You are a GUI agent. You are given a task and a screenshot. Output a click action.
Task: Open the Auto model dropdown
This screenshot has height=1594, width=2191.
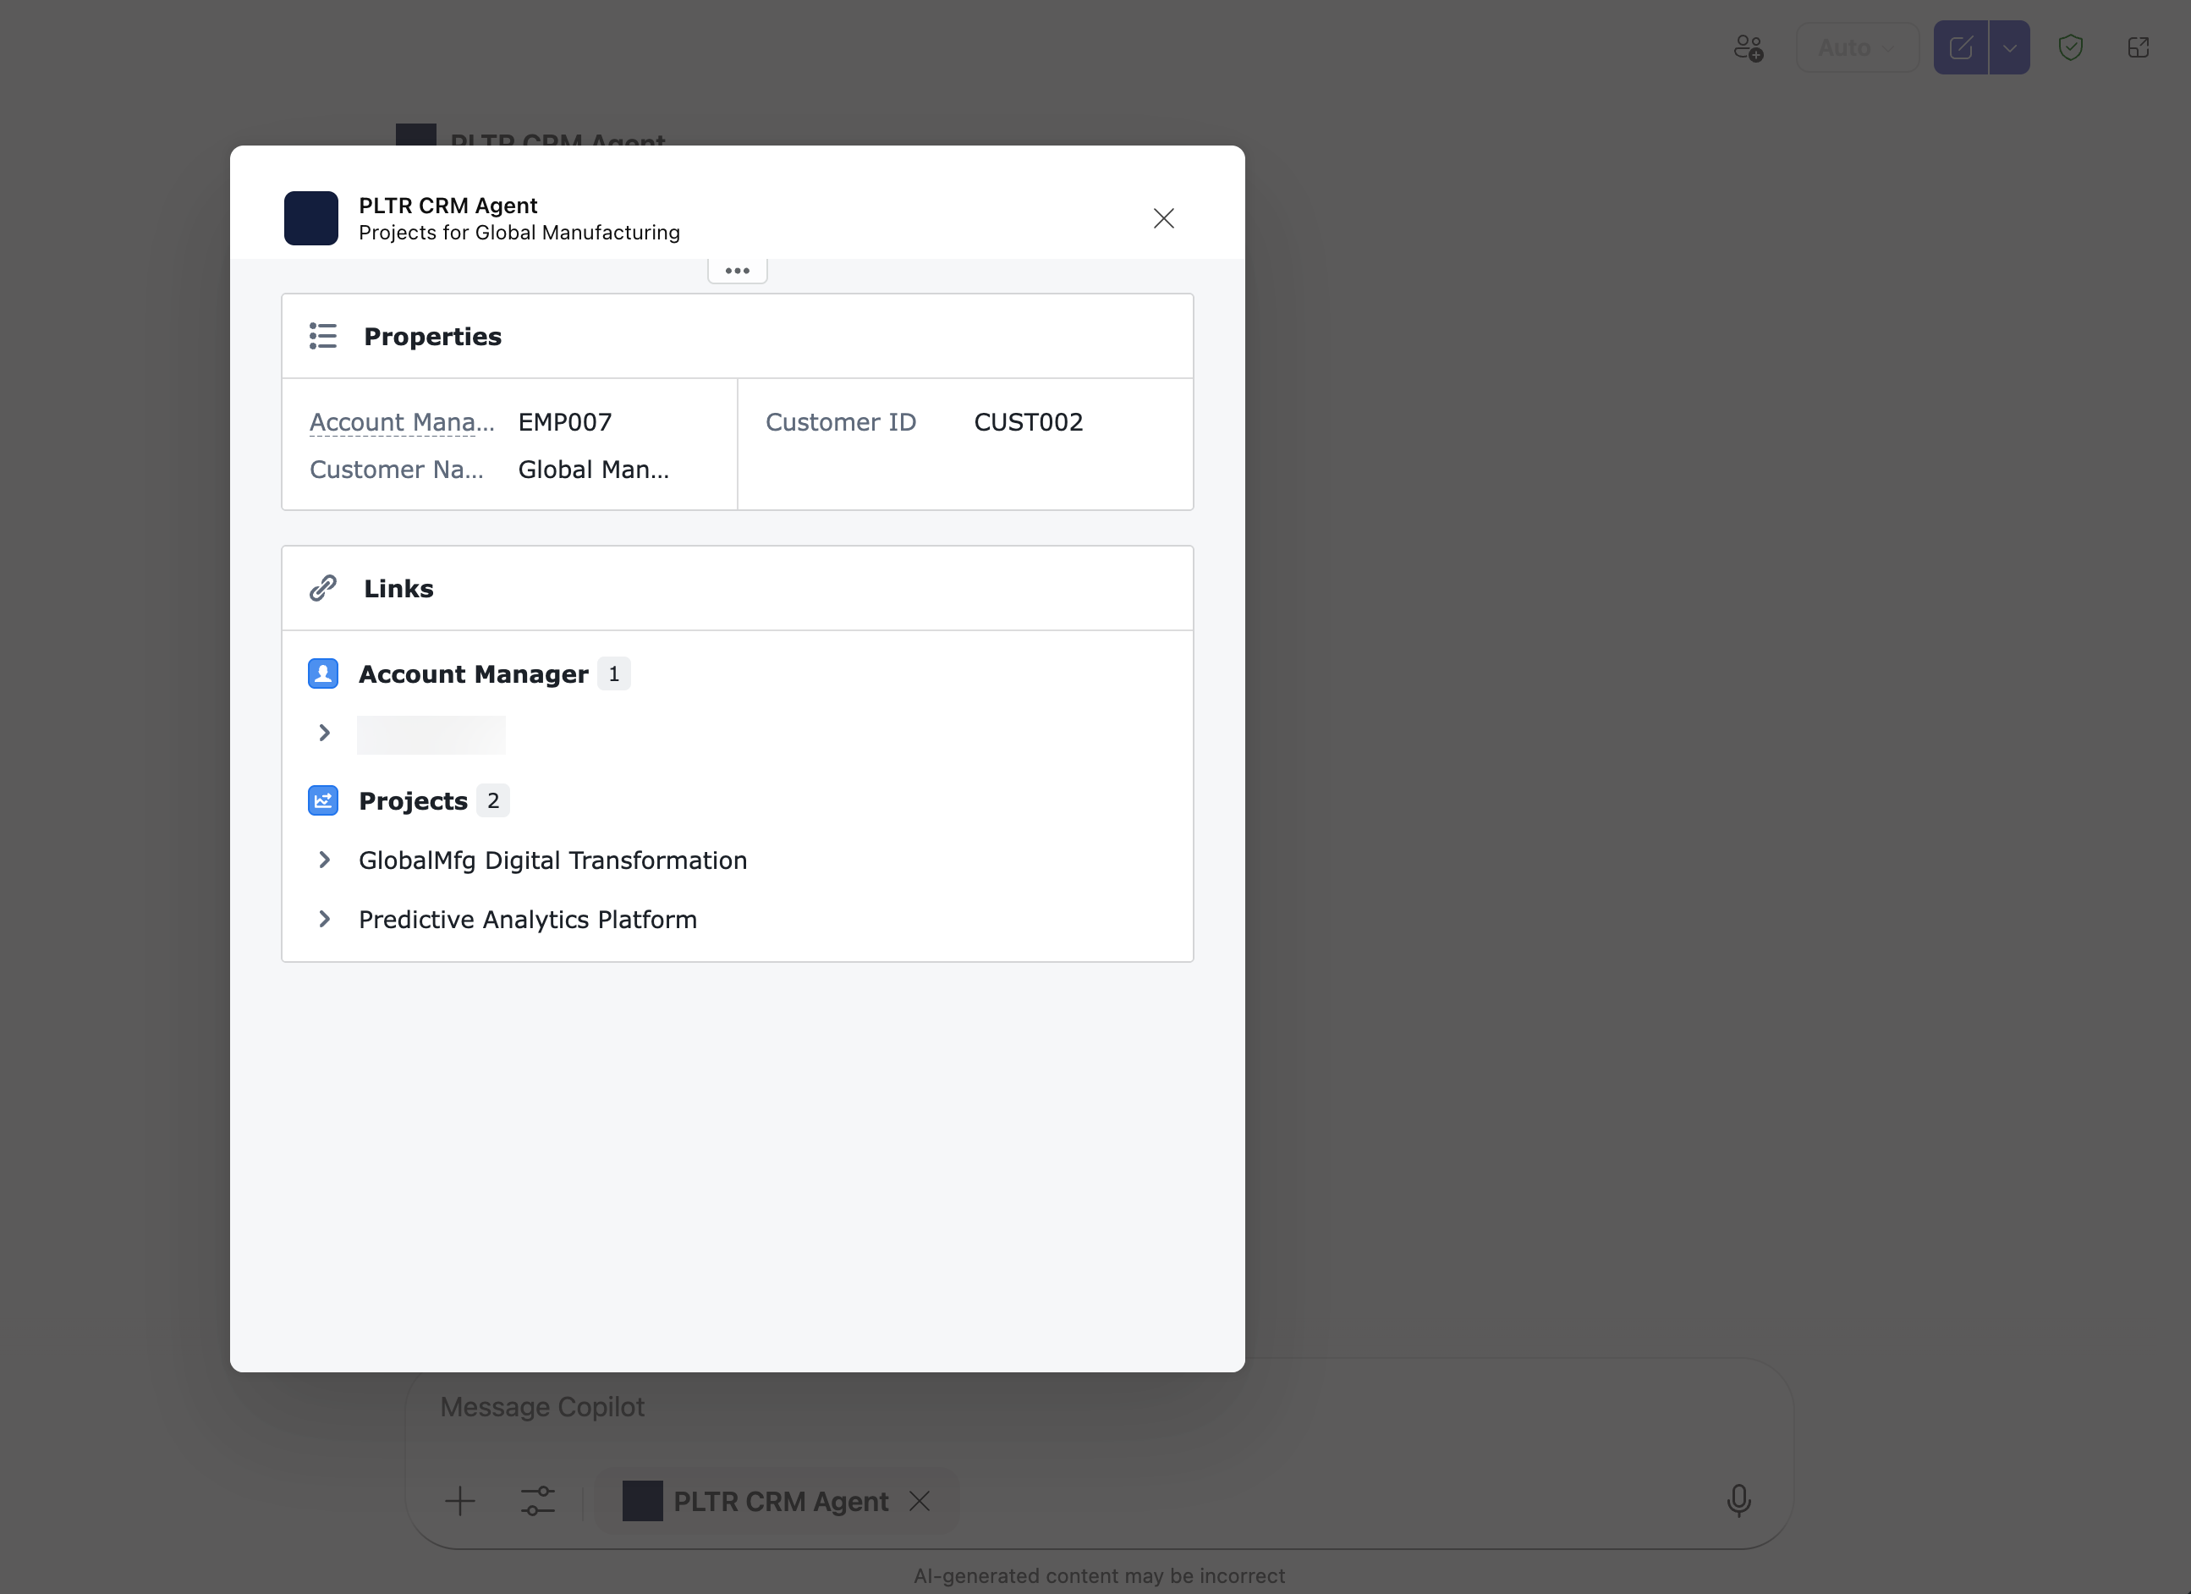(x=1855, y=47)
